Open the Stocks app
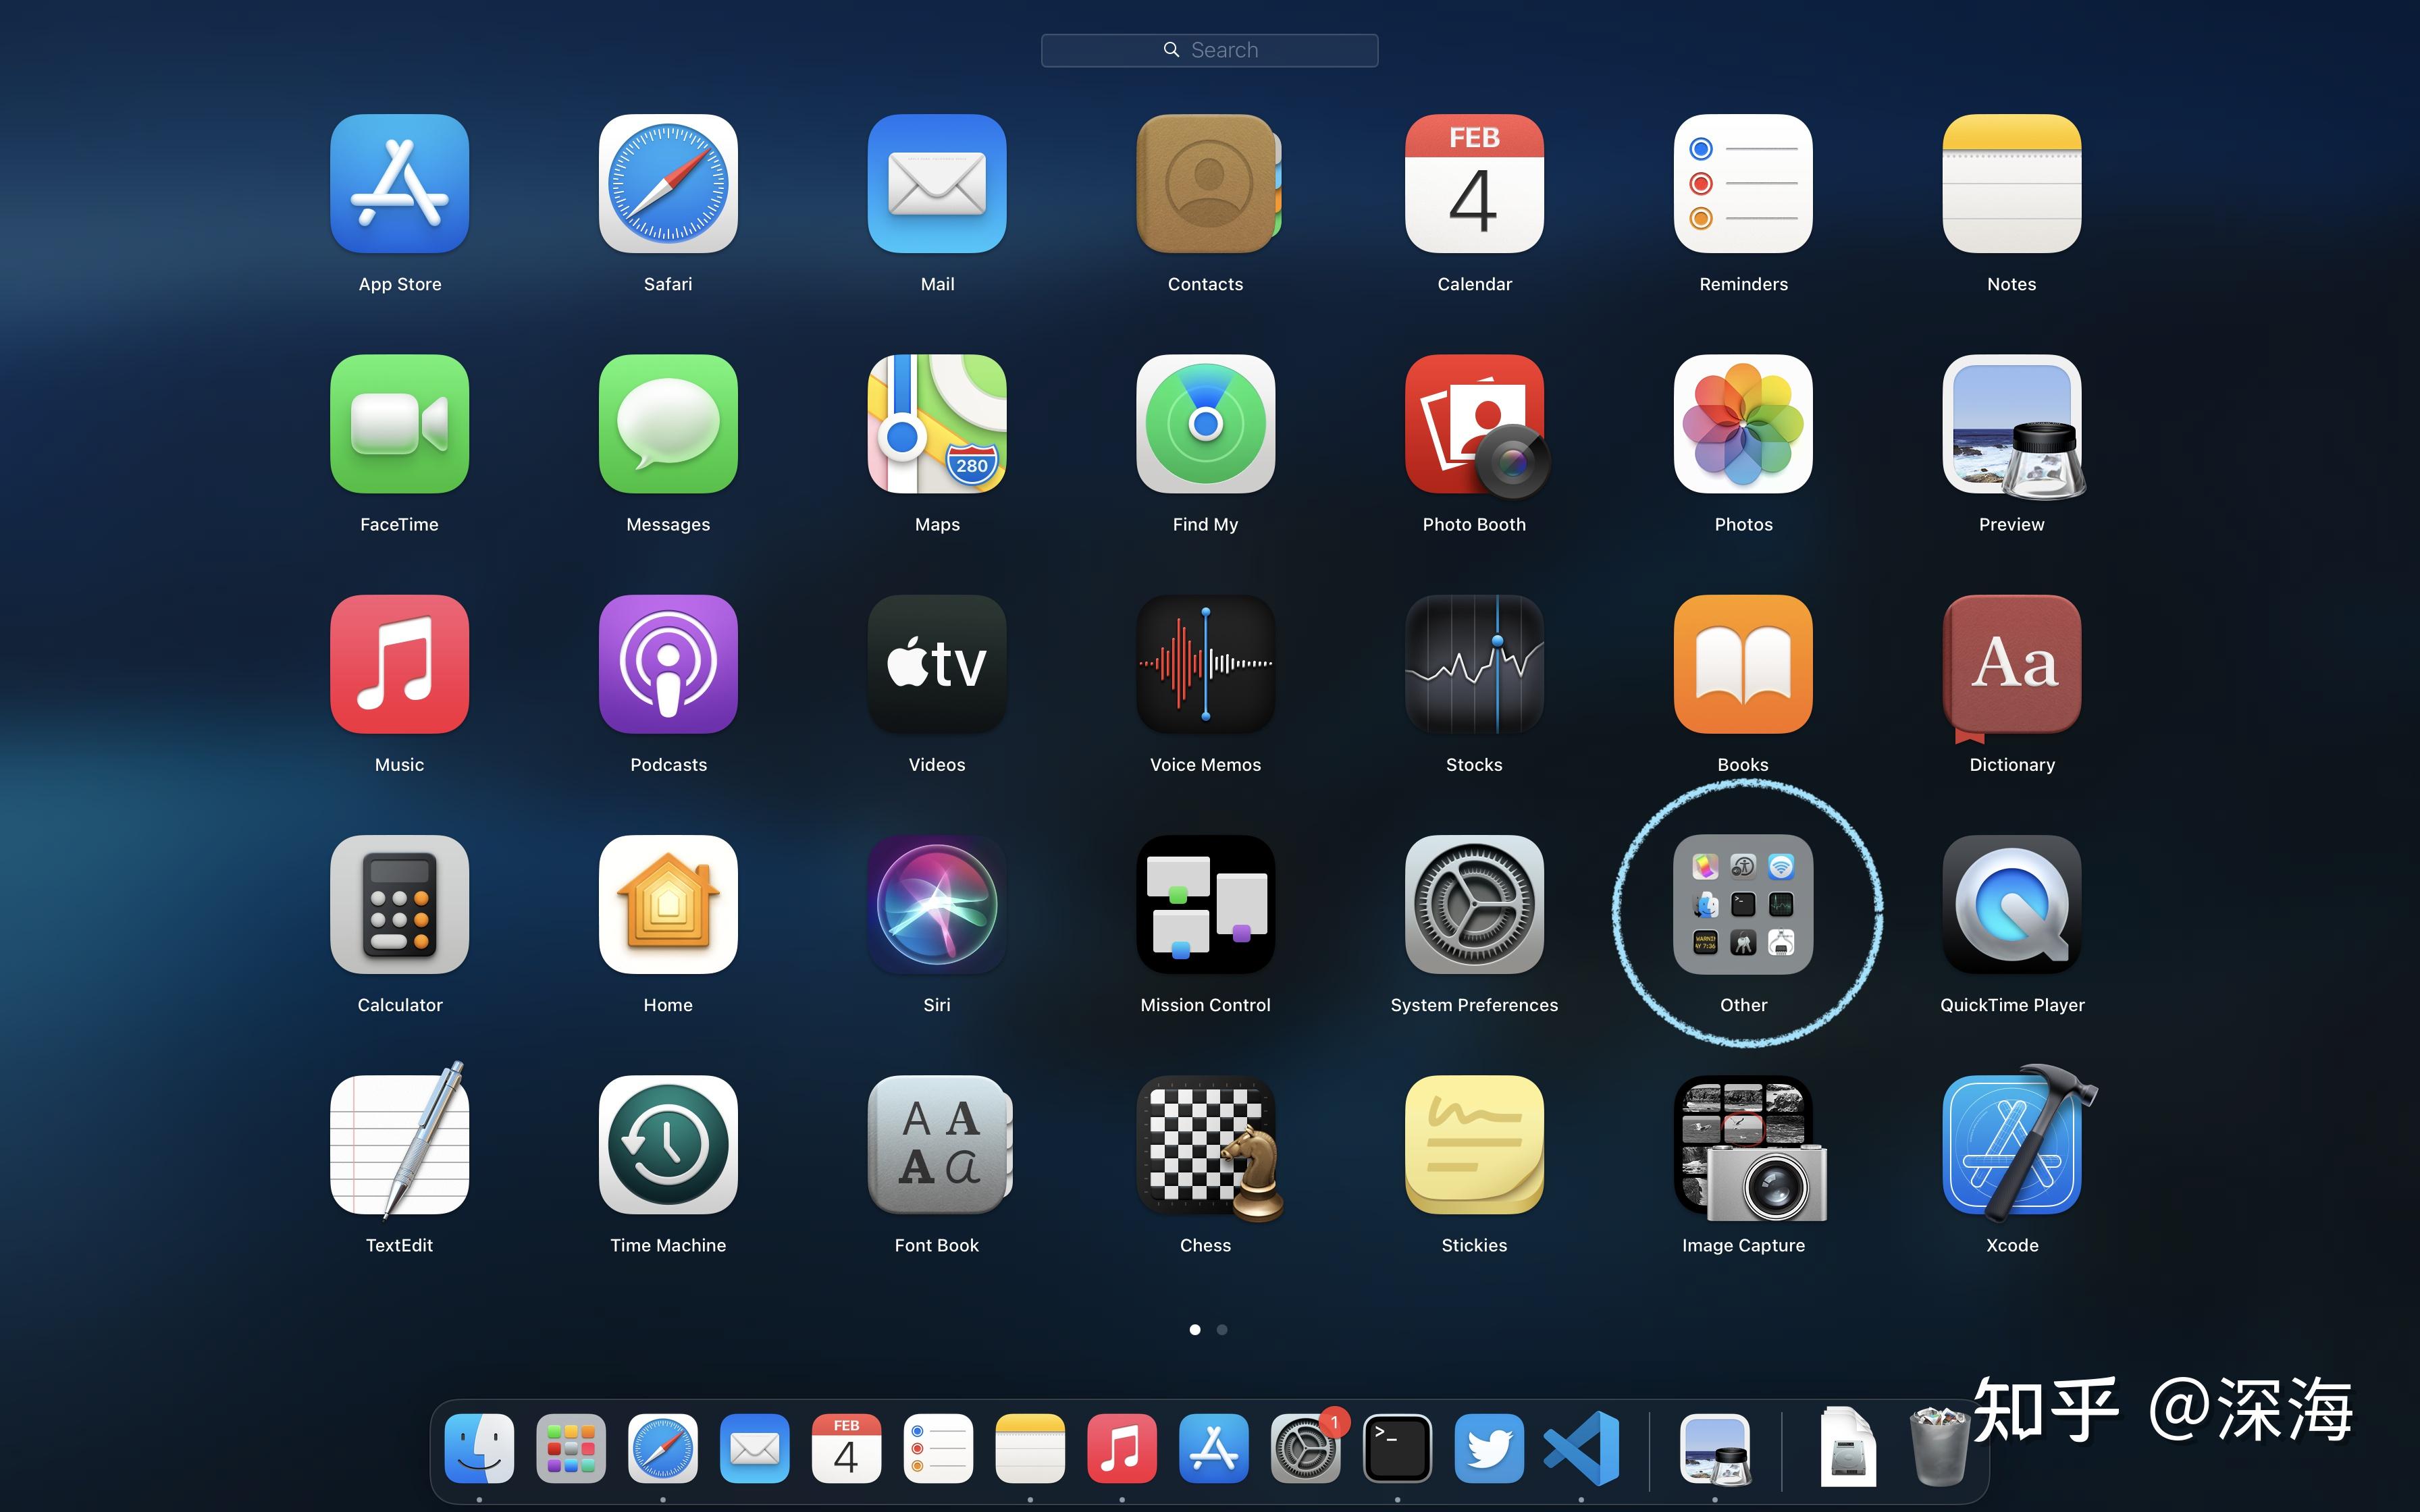Screen dimensions: 2420x1512 [1474, 664]
